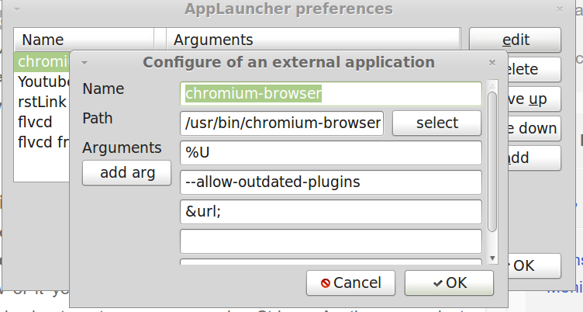Click the move down button in preferences window

pyautogui.click(x=533, y=128)
